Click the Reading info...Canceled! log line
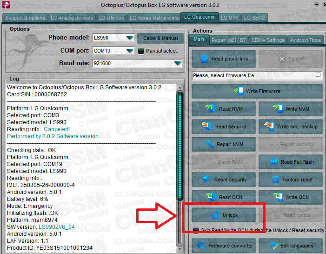This screenshot has height=254, width=326. tap(38, 129)
